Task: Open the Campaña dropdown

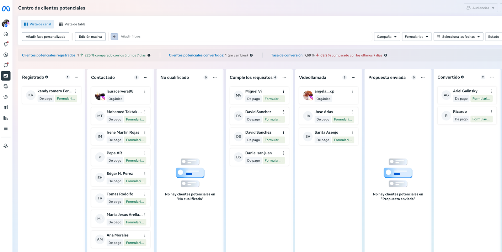Action: [x=387, y=37]
